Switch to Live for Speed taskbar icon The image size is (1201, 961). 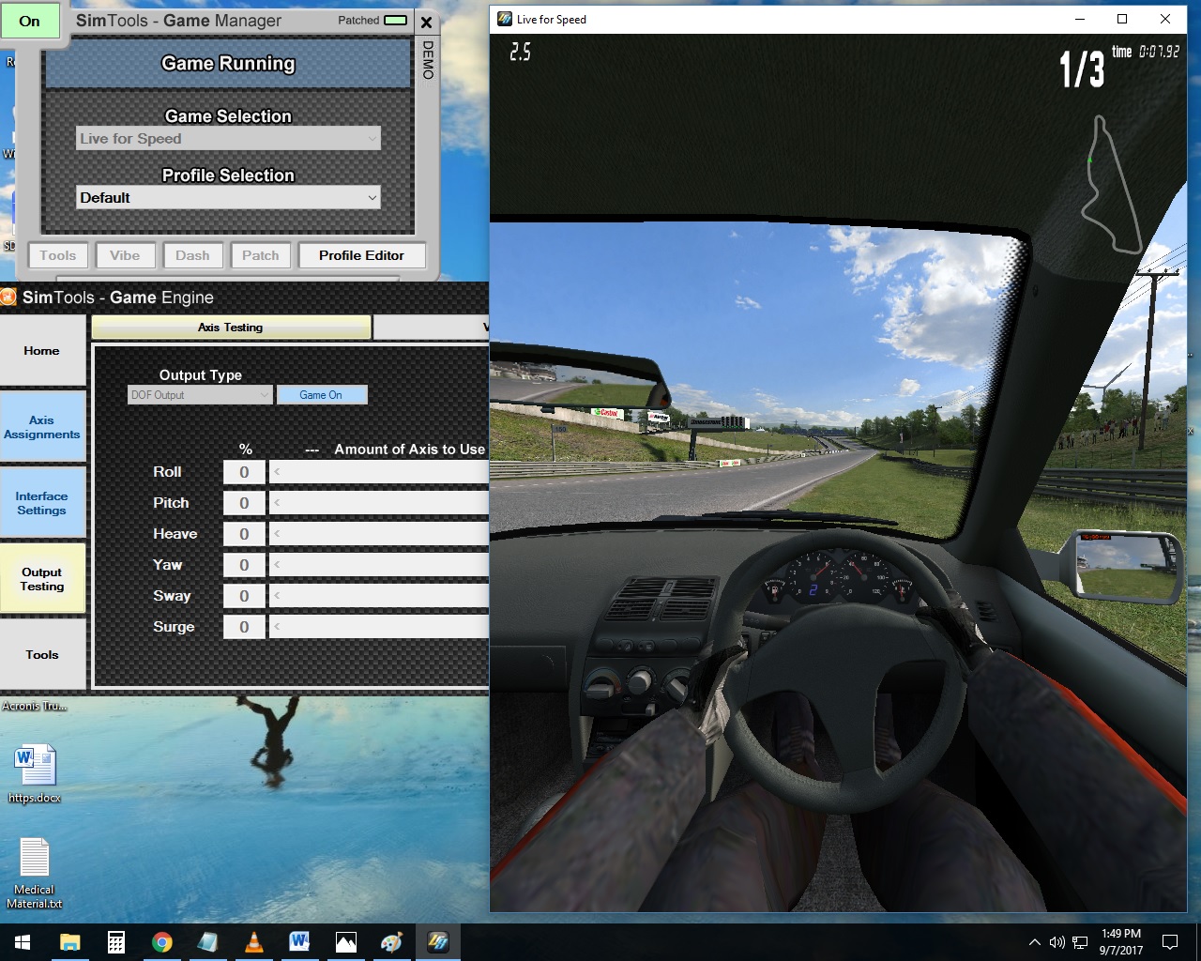coord(438,942)
